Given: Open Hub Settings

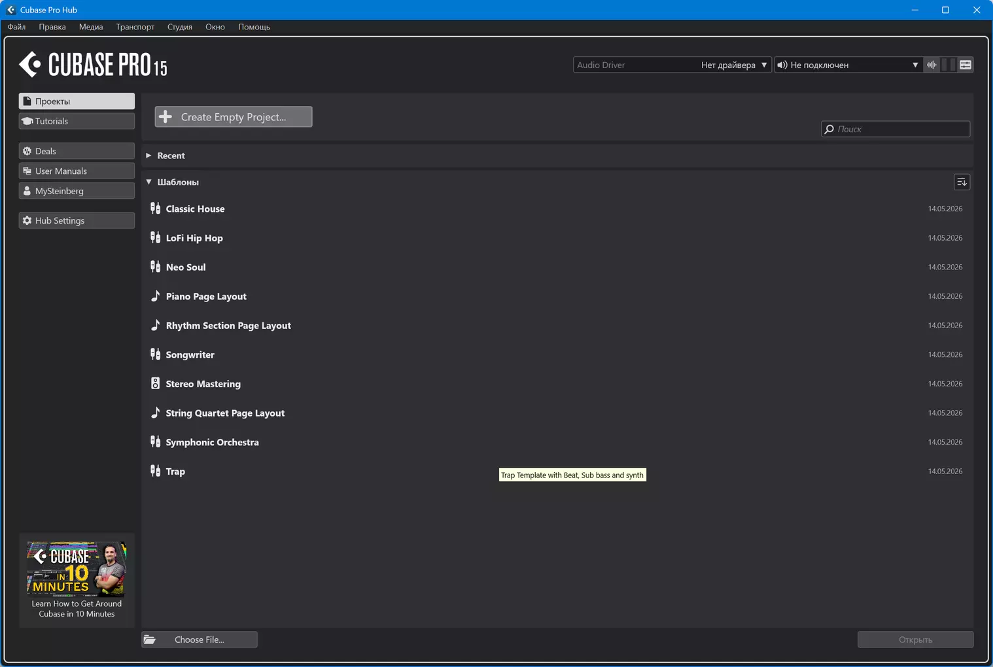Looking at the screenshot, I should (77, 220).
